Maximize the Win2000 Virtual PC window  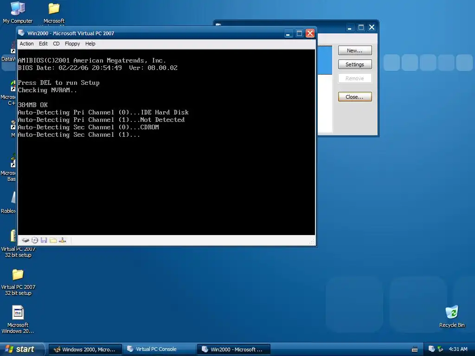tap(299, 33)
